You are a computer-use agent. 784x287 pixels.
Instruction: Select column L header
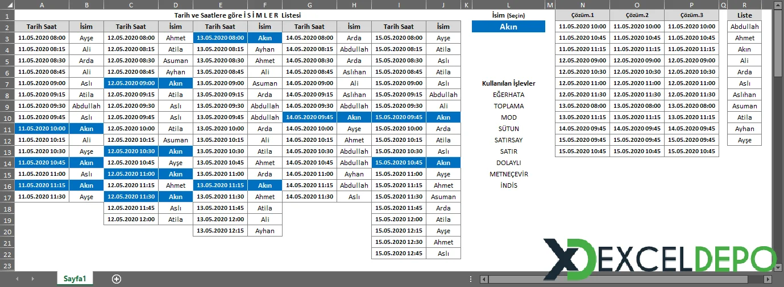[x=508, y=5]
